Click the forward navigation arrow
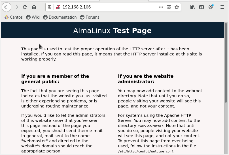Screen dimensions: 229x155 point(16,7)
